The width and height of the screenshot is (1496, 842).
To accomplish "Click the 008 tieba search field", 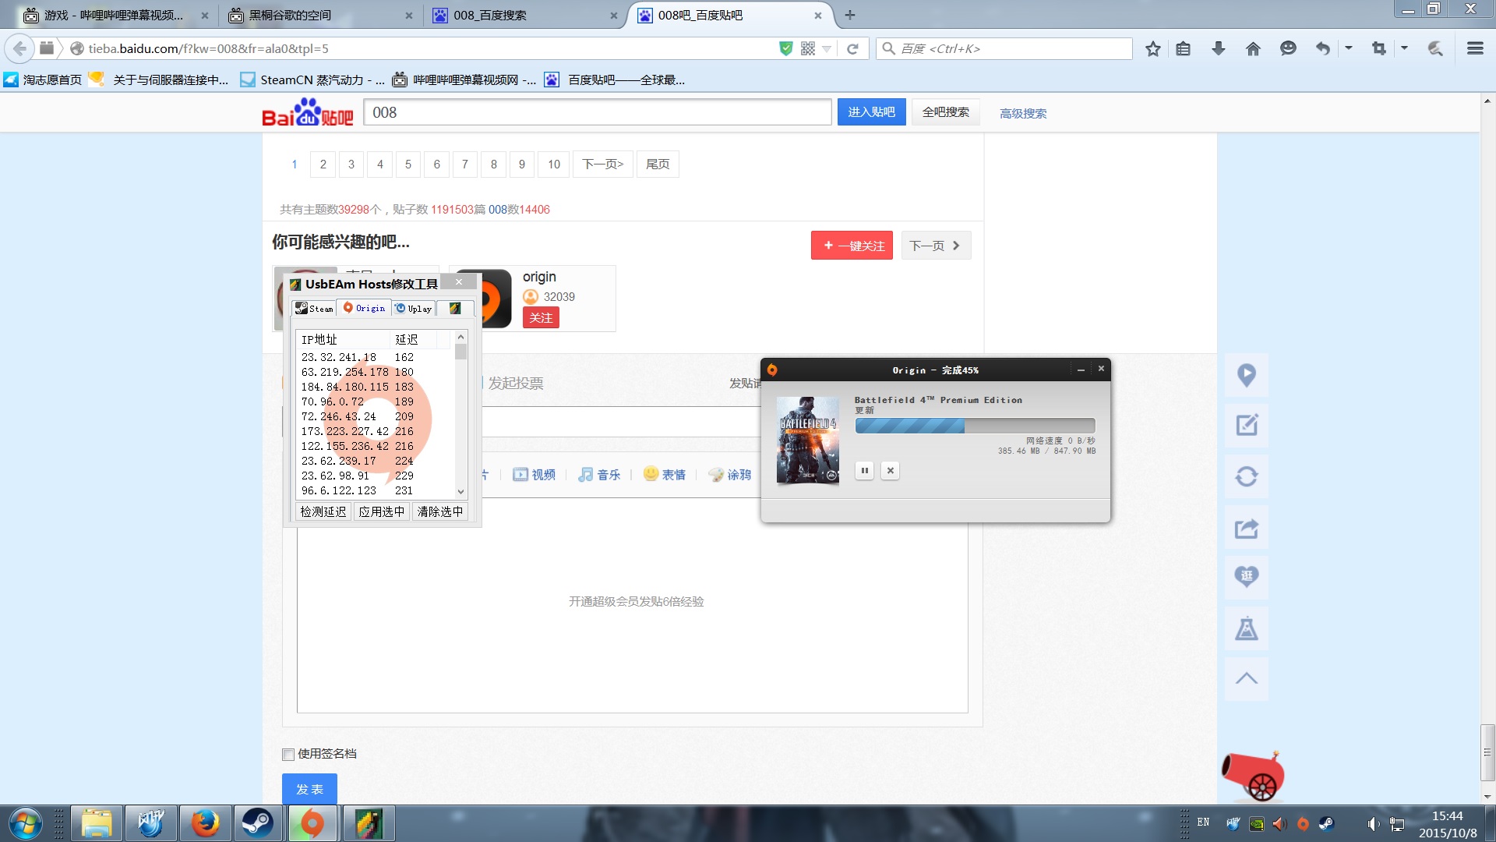I will [x=598, y=112].
